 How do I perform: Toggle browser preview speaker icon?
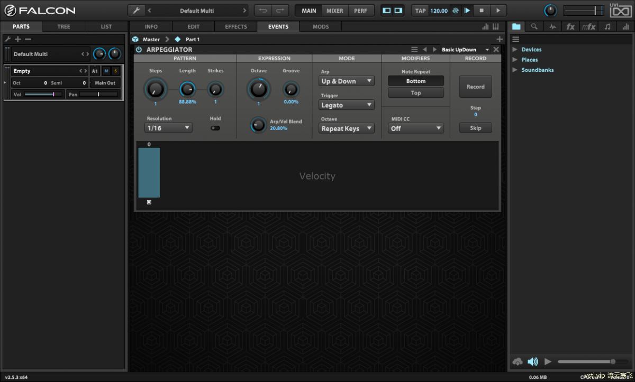point(533,362)
